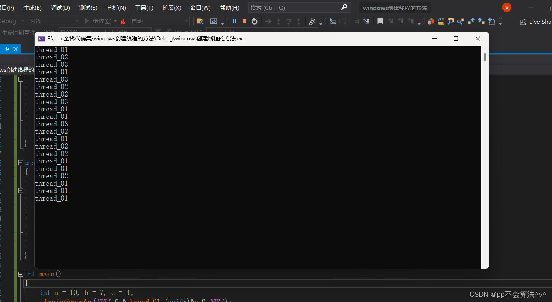Maximize the console window
Screen dimensions: 552x302
pos(456,39)
